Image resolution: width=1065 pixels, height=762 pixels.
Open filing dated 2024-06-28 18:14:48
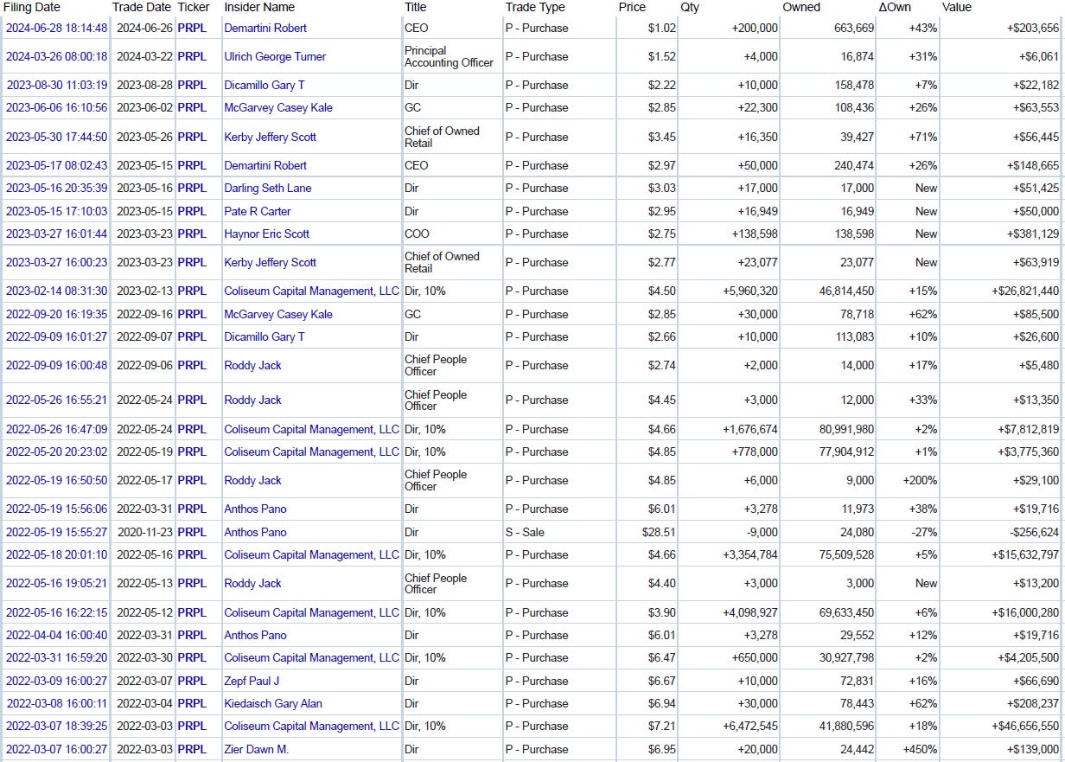click(57, 28)
